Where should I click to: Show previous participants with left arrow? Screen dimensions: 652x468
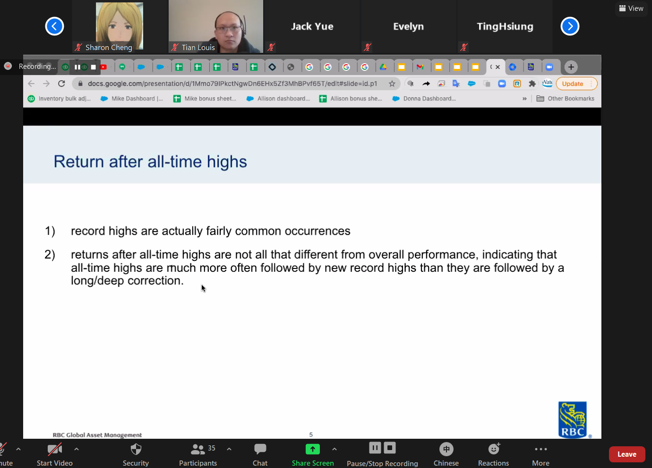pos(54,26)
